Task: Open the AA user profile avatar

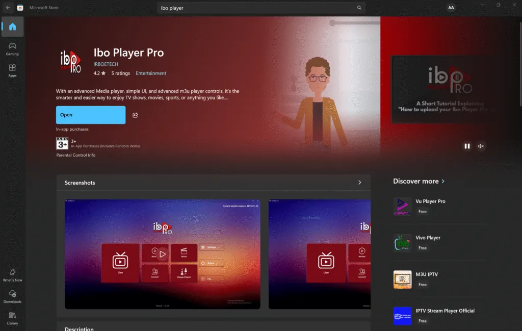Action: click(451, 8)
